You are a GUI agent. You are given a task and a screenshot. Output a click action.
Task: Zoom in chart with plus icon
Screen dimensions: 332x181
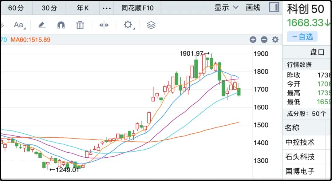pos(253,39)
